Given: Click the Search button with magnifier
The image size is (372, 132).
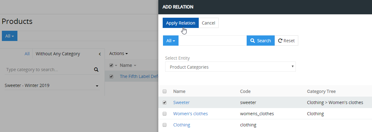Looking at the screenshot, I should click(x=260, y=41).
